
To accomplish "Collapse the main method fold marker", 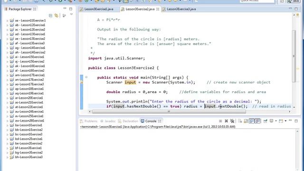I will 86,77.
